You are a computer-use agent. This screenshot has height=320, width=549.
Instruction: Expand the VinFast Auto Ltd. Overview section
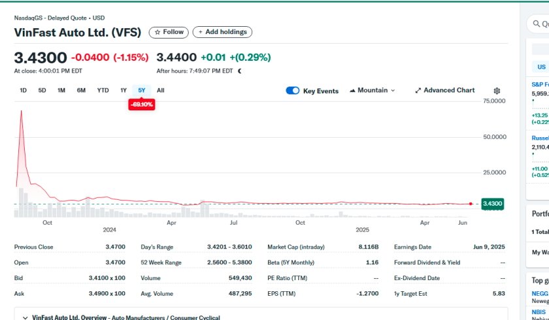coord(25,318)
